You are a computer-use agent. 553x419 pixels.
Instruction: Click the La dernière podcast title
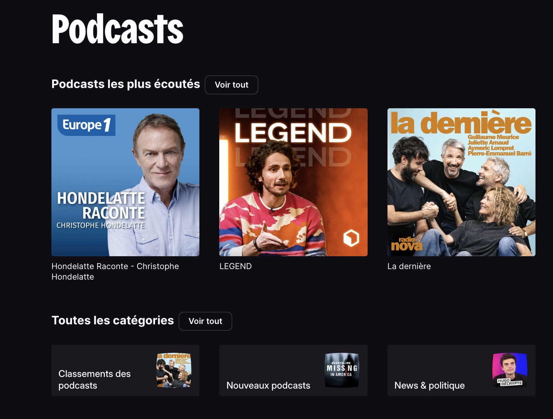click(409, 266)
